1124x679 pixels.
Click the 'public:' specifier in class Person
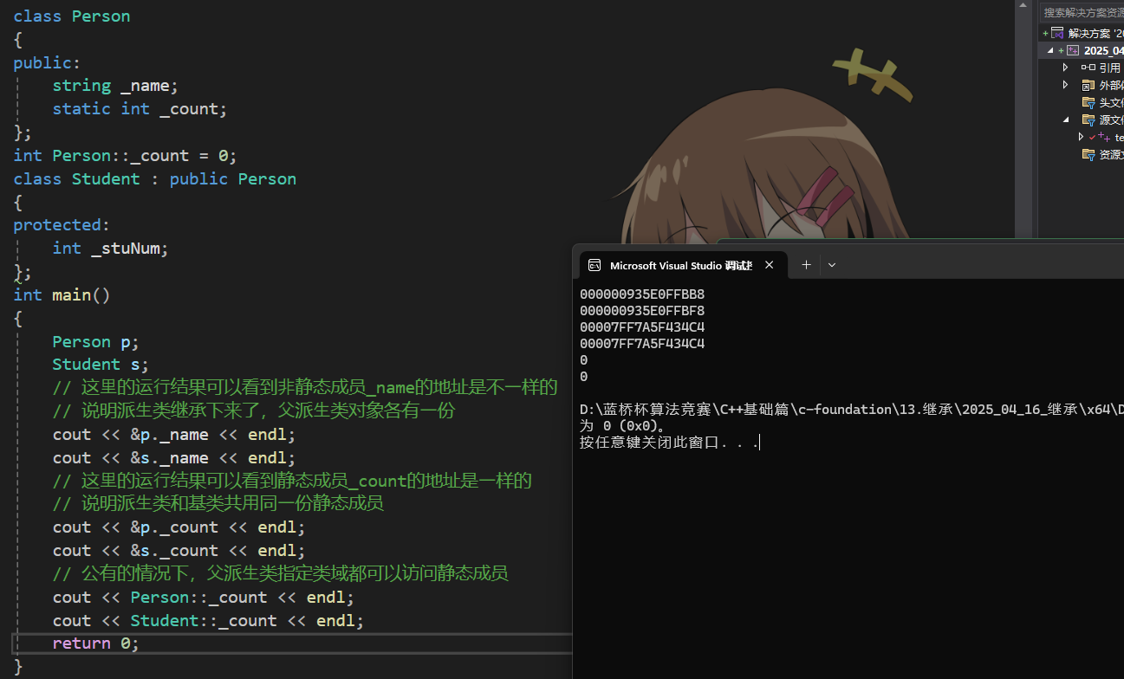(47, 63)
